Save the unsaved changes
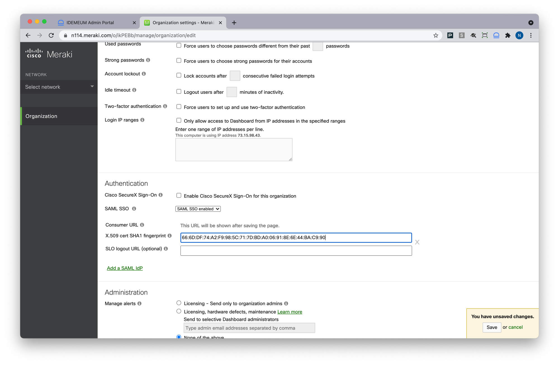559x365 pixels. (x=492, y=327)
